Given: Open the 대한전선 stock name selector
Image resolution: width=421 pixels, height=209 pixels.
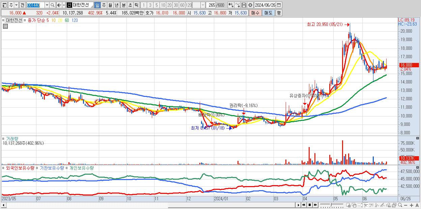Looking at the screenshot, I should [x=80, y=5].
